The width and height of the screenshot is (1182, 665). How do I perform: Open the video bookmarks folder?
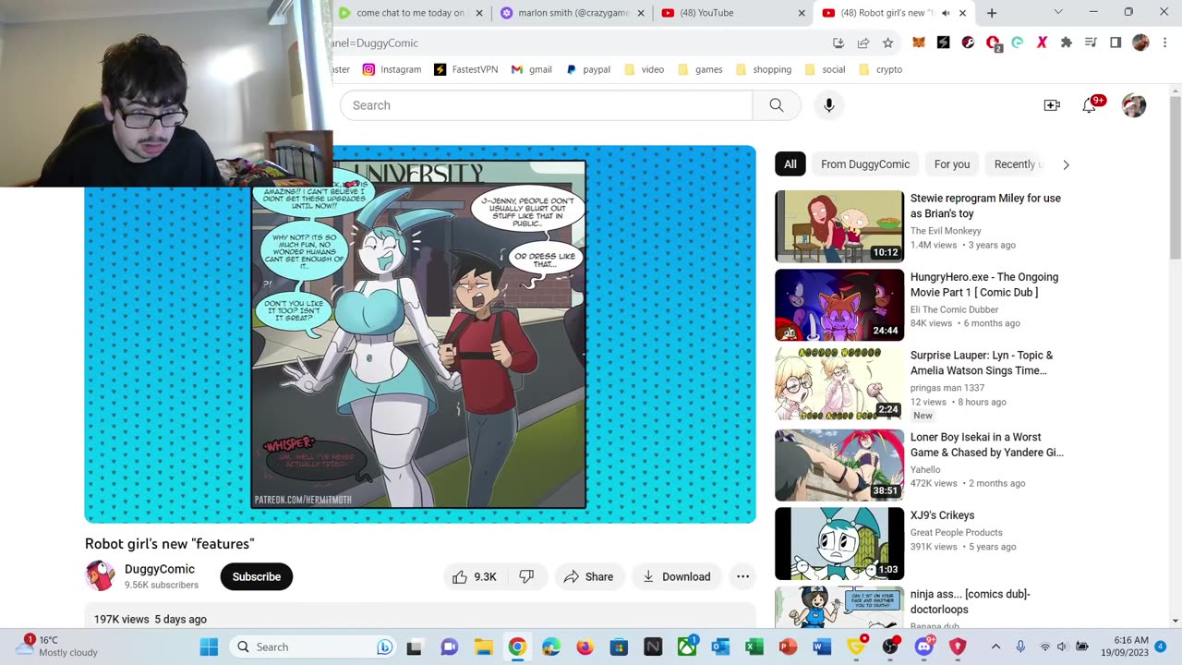645,69
